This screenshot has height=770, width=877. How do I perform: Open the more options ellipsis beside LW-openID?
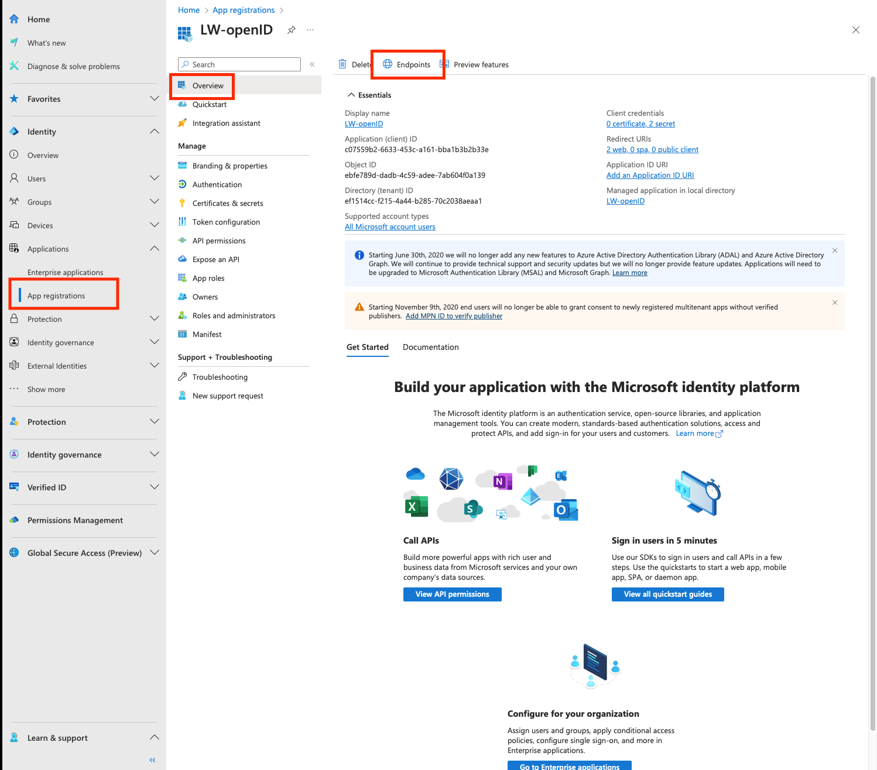[310, 30]
